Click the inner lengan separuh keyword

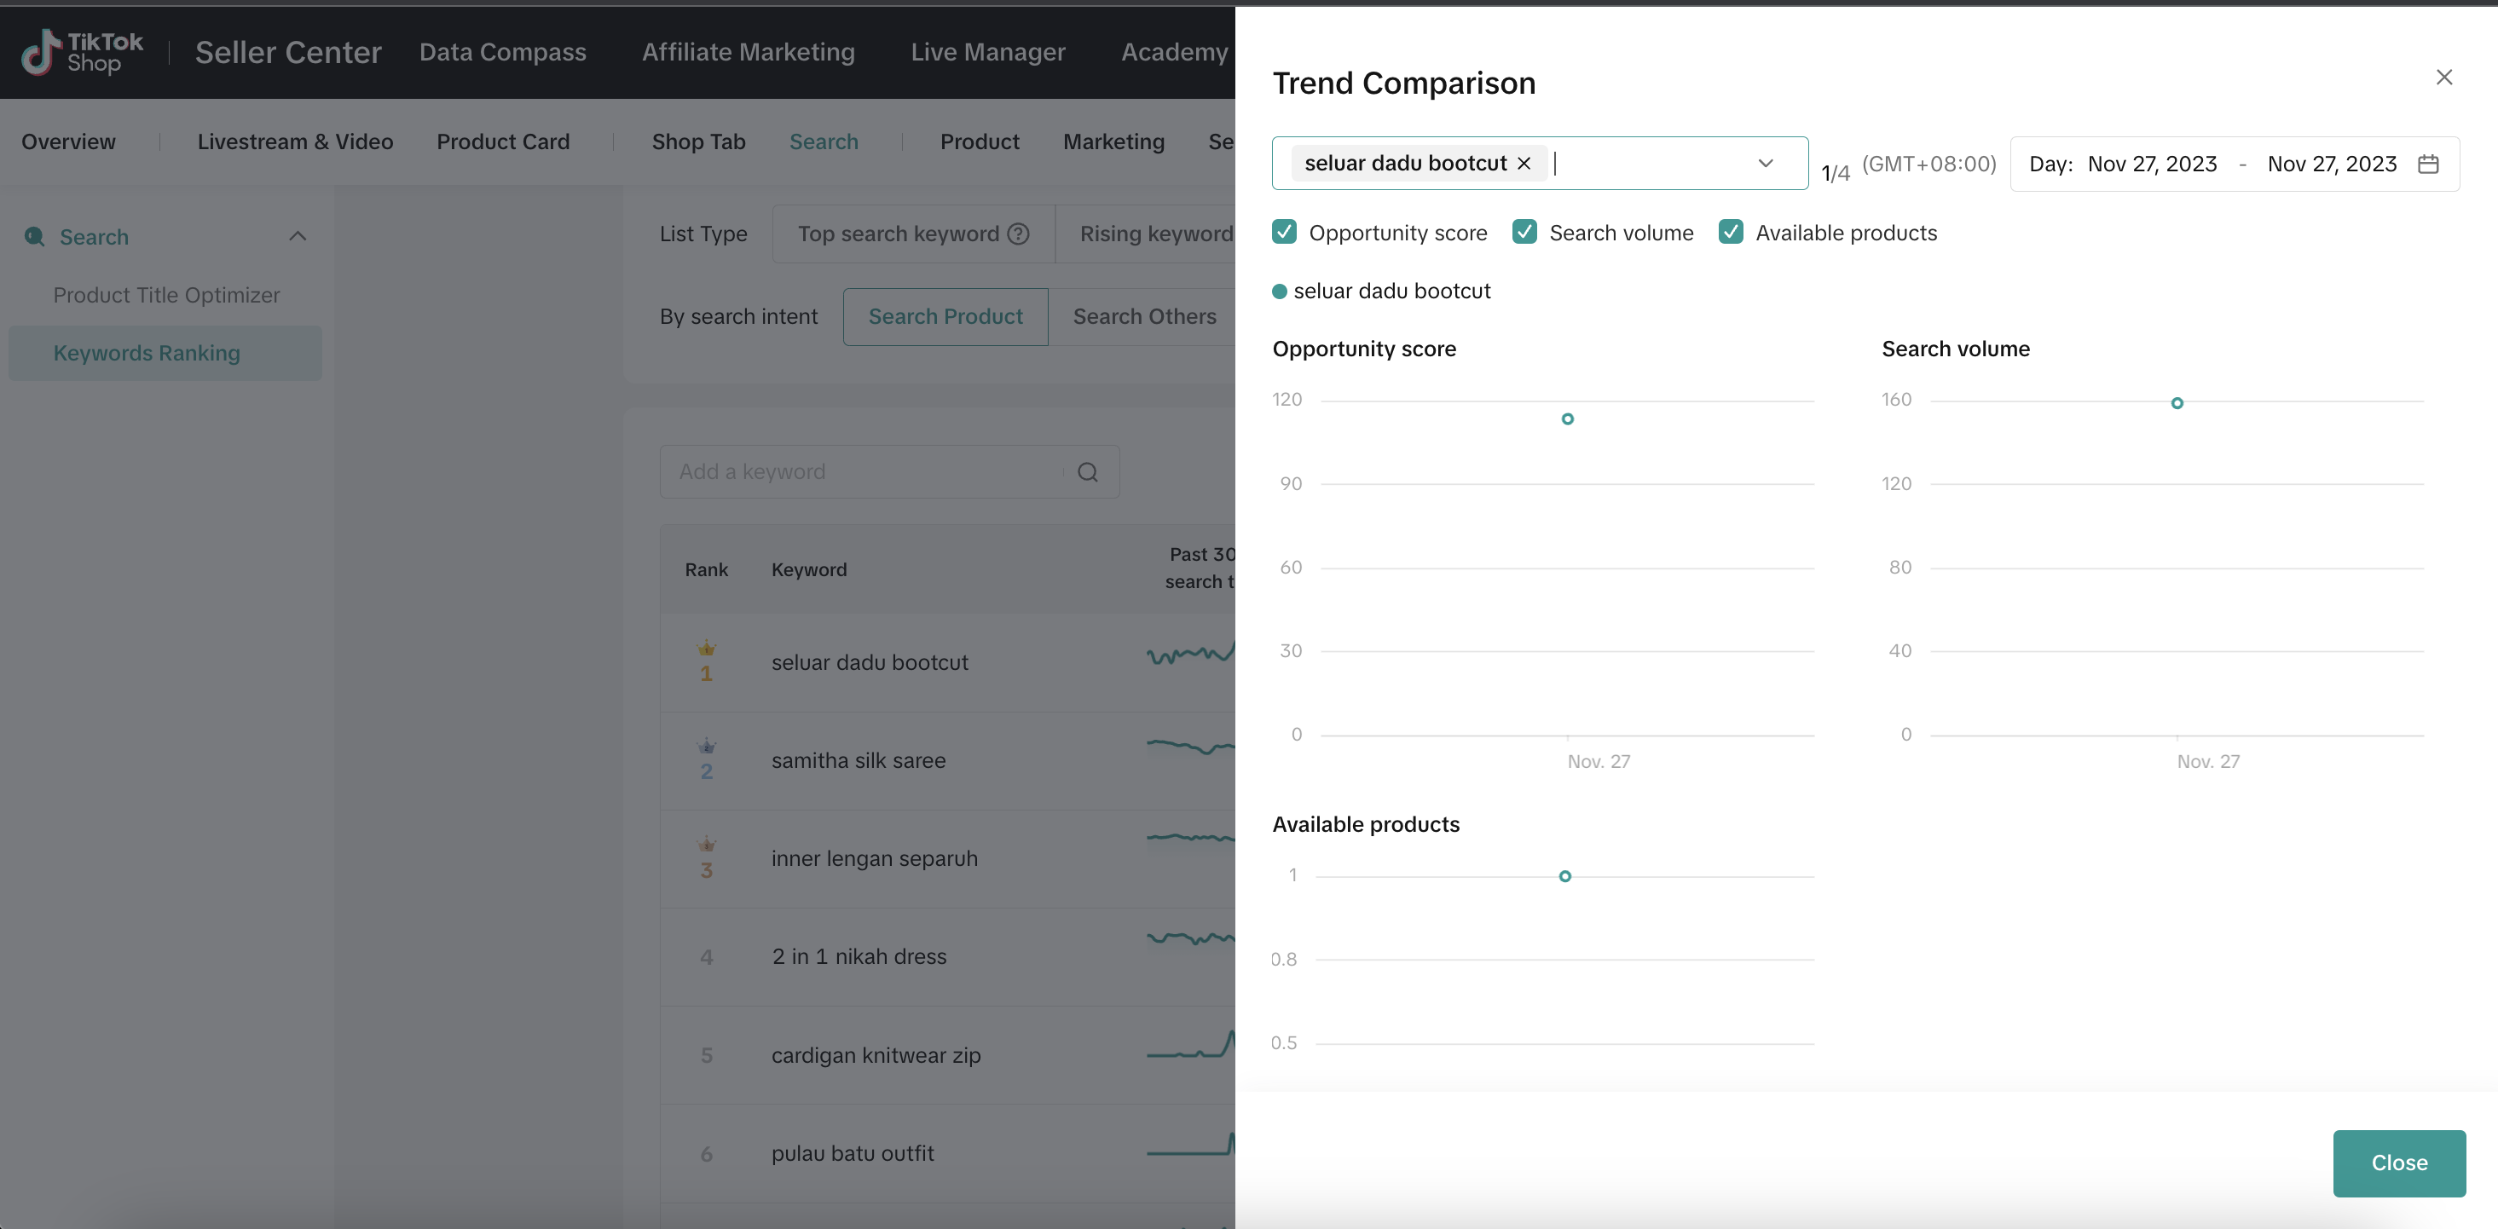[875, 857]
